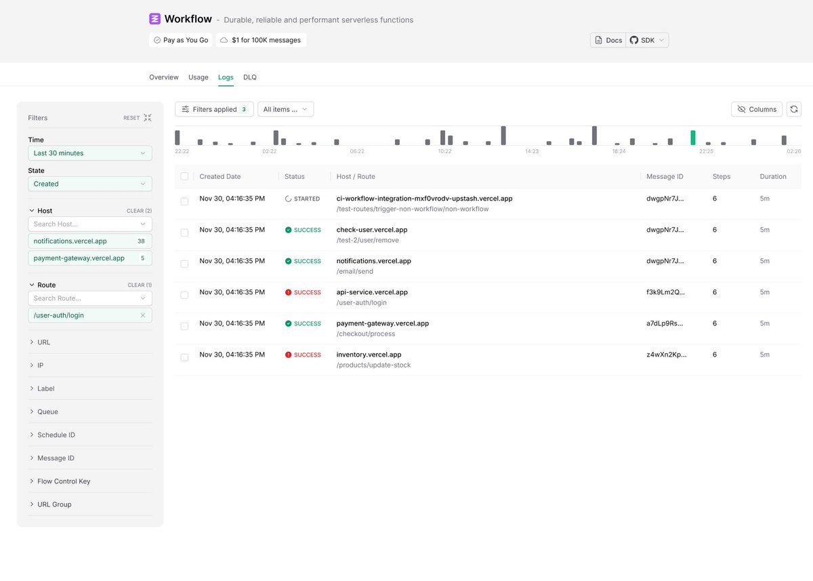Screen dimensions: 813x581
Task: Click the spinner icon next to STARTED status
Action: point(288,199)
